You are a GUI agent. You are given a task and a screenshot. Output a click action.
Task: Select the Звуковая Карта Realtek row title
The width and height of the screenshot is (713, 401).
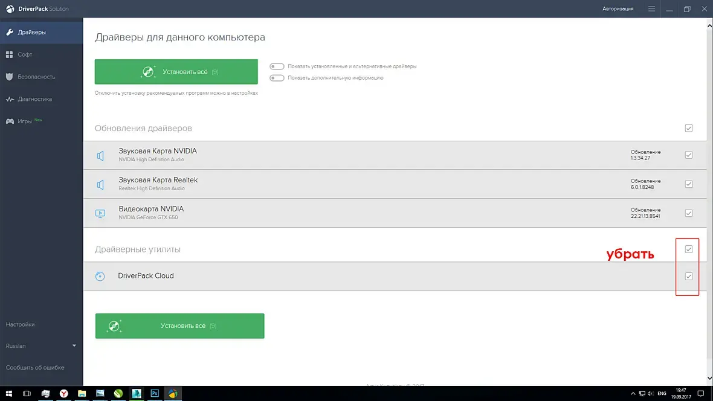click(x=158, y=180)
